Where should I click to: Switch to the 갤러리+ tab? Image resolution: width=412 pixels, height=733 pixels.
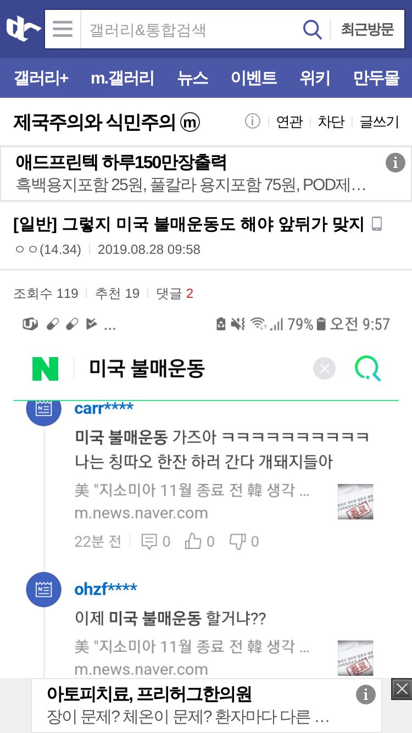click(x=41, y=78)
